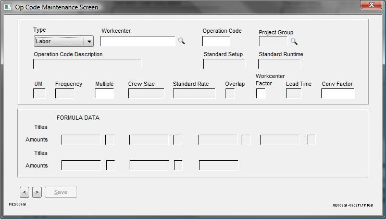Click the Conv Factor label
386x219 pixels.
pyautogui.click(x=337, y=84)
